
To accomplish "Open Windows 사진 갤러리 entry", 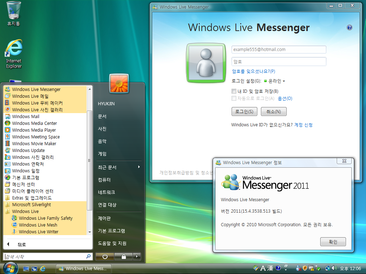I will pyautogui.click(x=45, y=157).
